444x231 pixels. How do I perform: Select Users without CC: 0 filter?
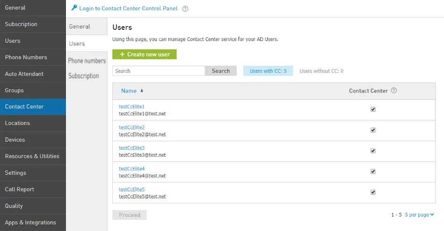pos(322,71)
